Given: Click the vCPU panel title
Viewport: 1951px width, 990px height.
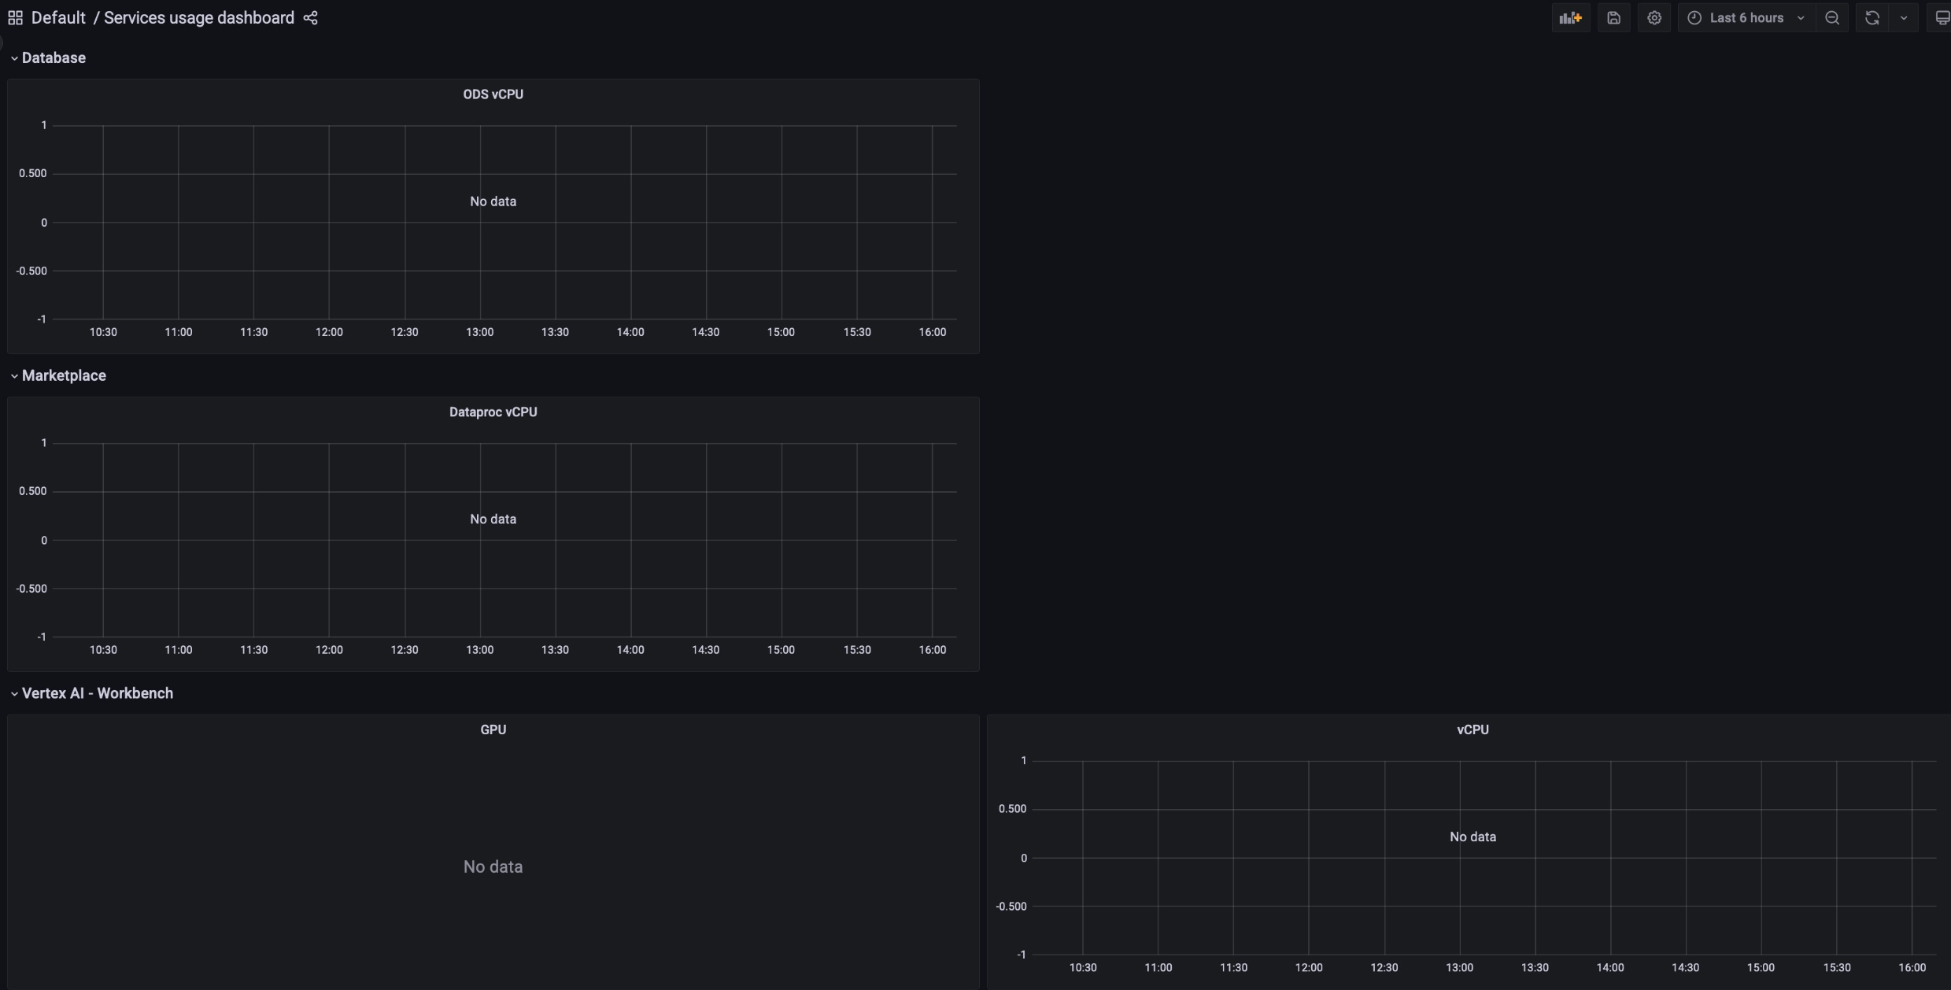Looking at the screenshot, I should (x=1472, y=729).
